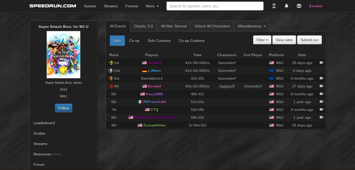Open RubberDuckyAssassin's player profile
The image size is (355, 170).
pyautogui.click(x=154, y=117)
